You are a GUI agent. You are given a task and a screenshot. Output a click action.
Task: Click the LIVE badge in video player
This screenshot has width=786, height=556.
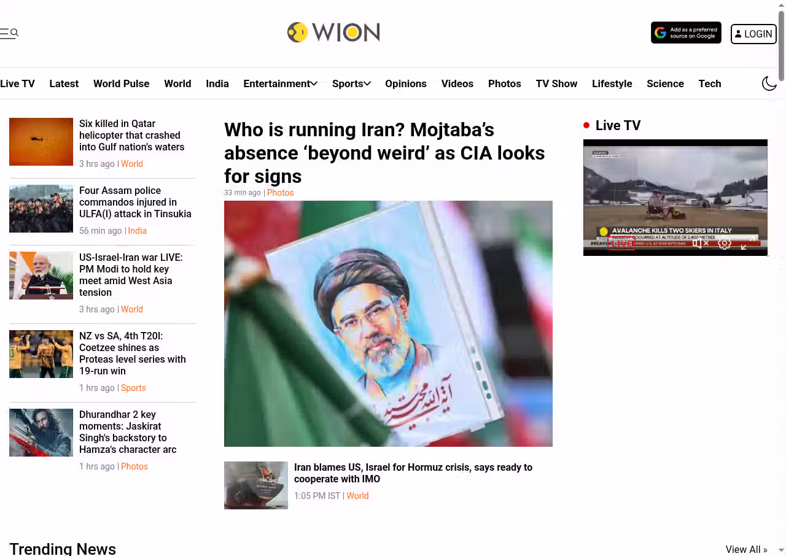click(621, 244)
